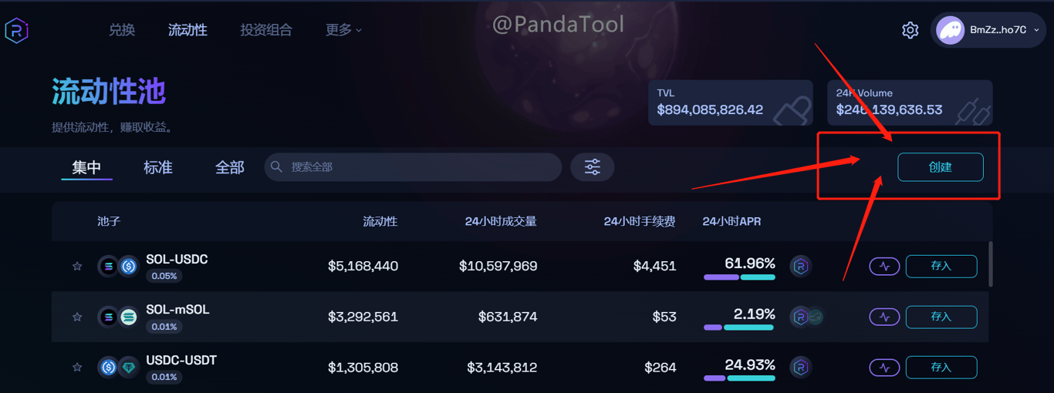1054x393 pixels.
Task: Click Raydium reward icon in SOL-USDC row
Action: pyautogui.click(x=801, y=267)
